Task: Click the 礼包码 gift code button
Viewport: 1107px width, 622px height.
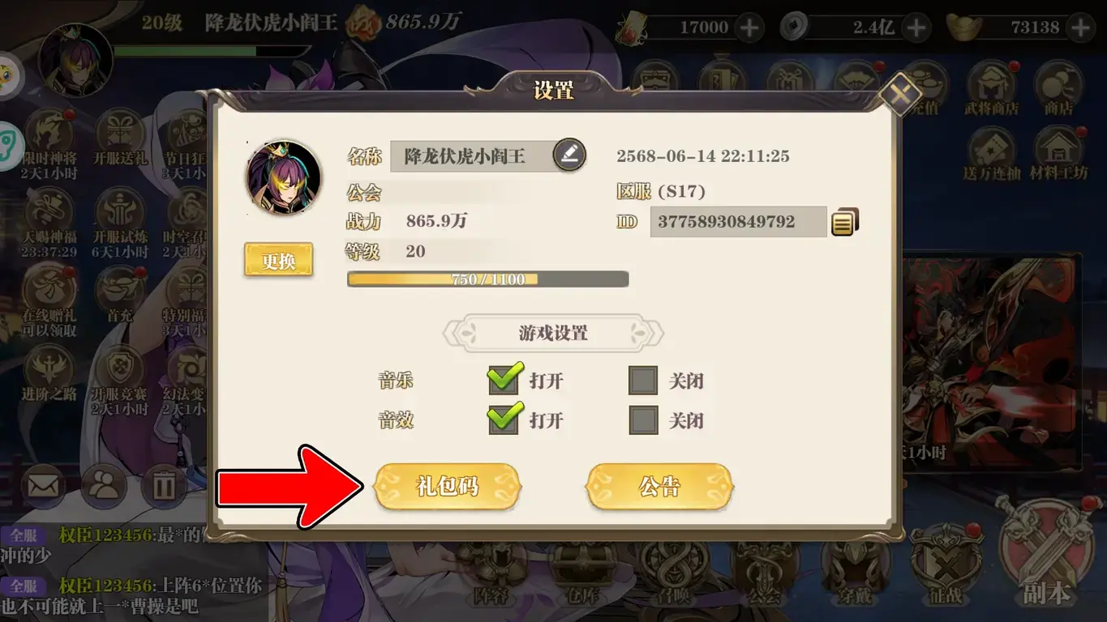Action: point(447,487)
